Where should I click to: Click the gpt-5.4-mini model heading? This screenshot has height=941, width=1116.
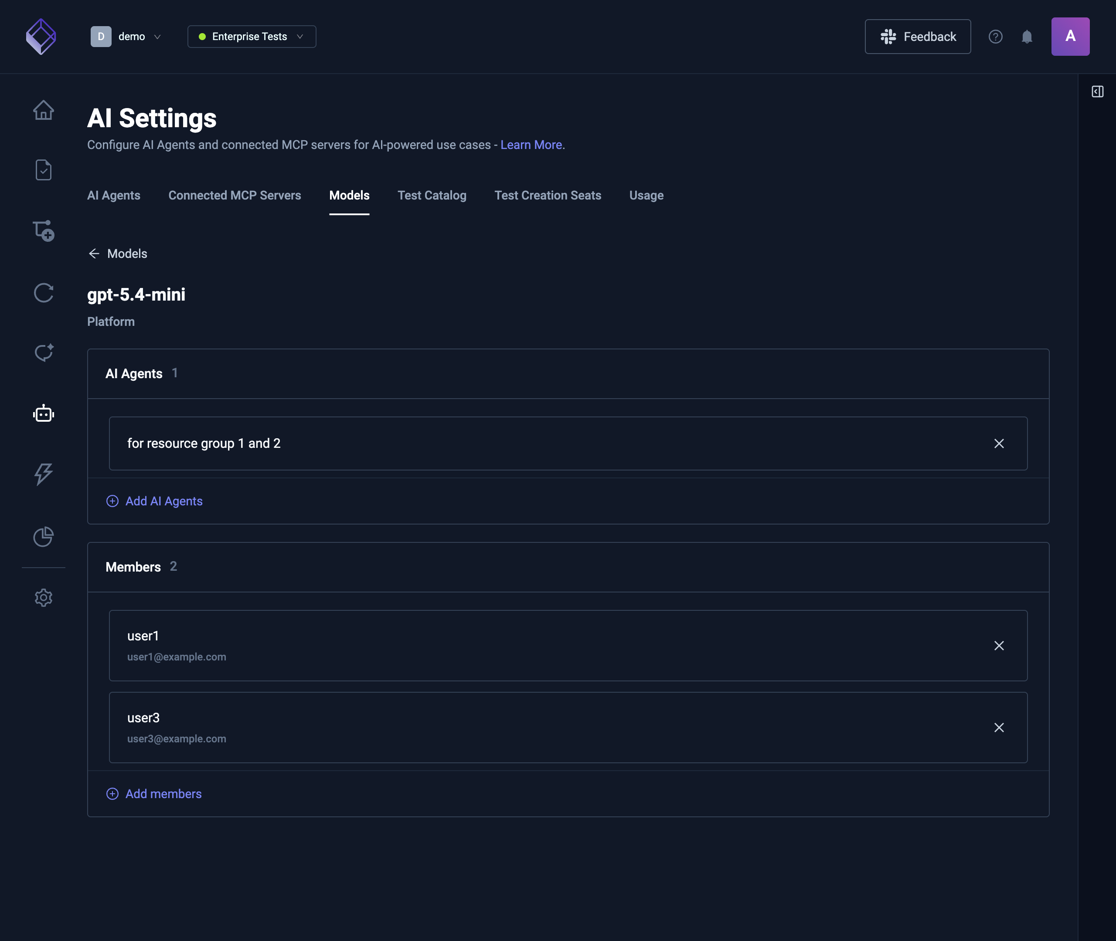pyautogui.click(x=136, y=294)
